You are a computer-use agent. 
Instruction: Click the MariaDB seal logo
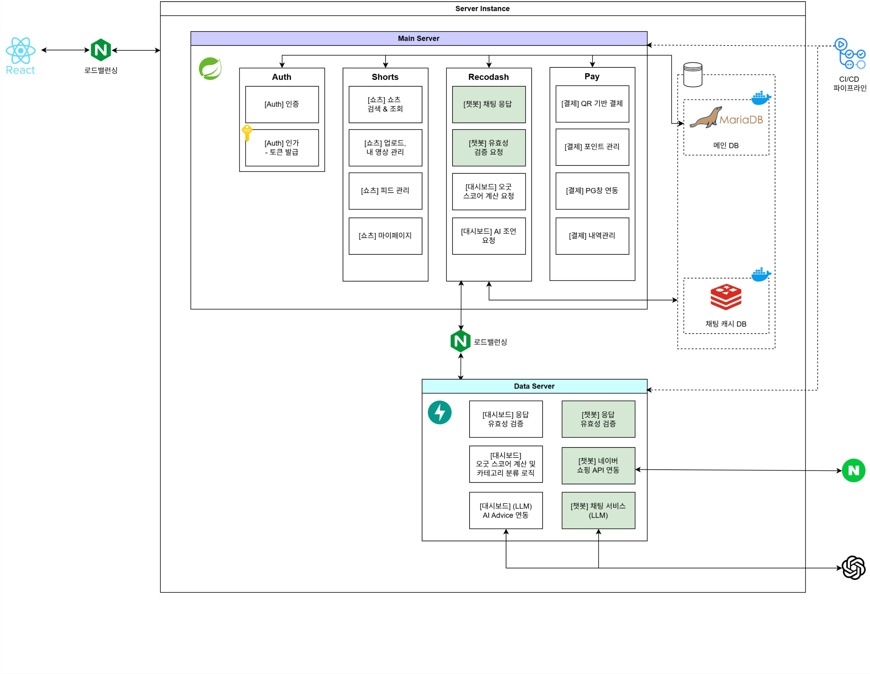point(706,118)
